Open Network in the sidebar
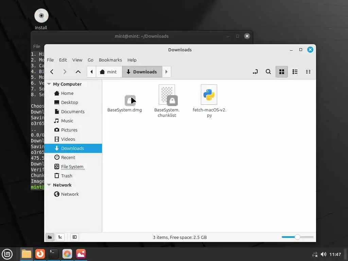Viewport: 348px width, 261px height. (73, 194)
